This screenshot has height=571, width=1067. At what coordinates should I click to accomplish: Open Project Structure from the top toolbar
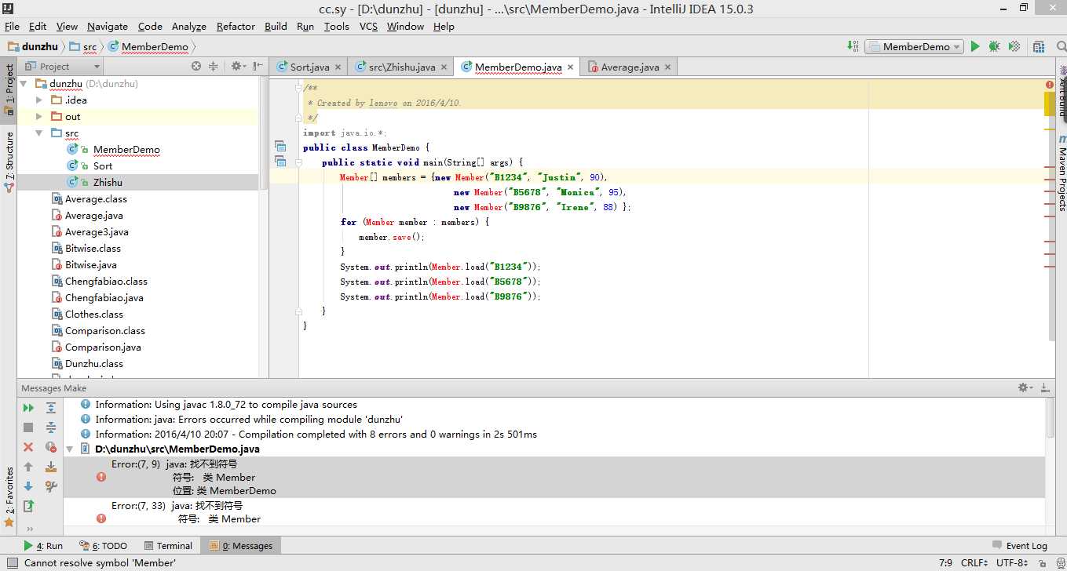pyautogui.click(x=1039, y=47)
